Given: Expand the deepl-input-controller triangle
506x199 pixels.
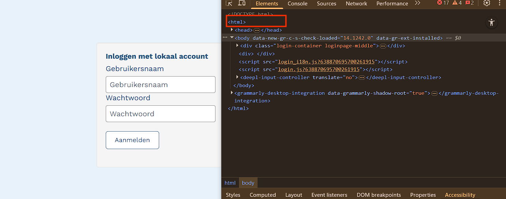Looking at the screenshot, I should (237, 77).
